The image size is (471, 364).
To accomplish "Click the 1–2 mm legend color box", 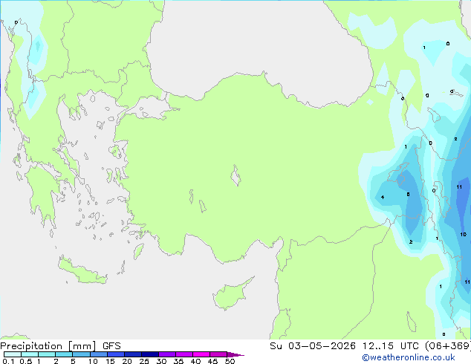I will [x=47, y=354].
